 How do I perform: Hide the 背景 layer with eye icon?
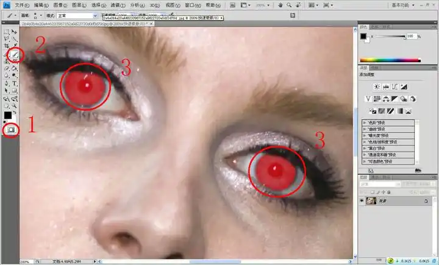[362, 200]
